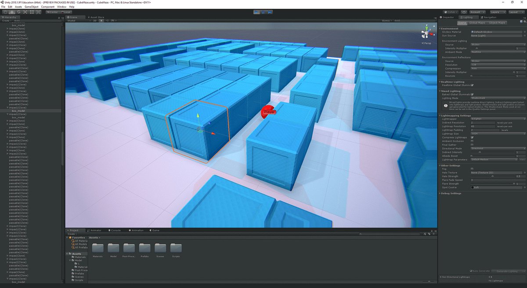Open the GameObject menu
527x288 pixels.
point(31,7)
